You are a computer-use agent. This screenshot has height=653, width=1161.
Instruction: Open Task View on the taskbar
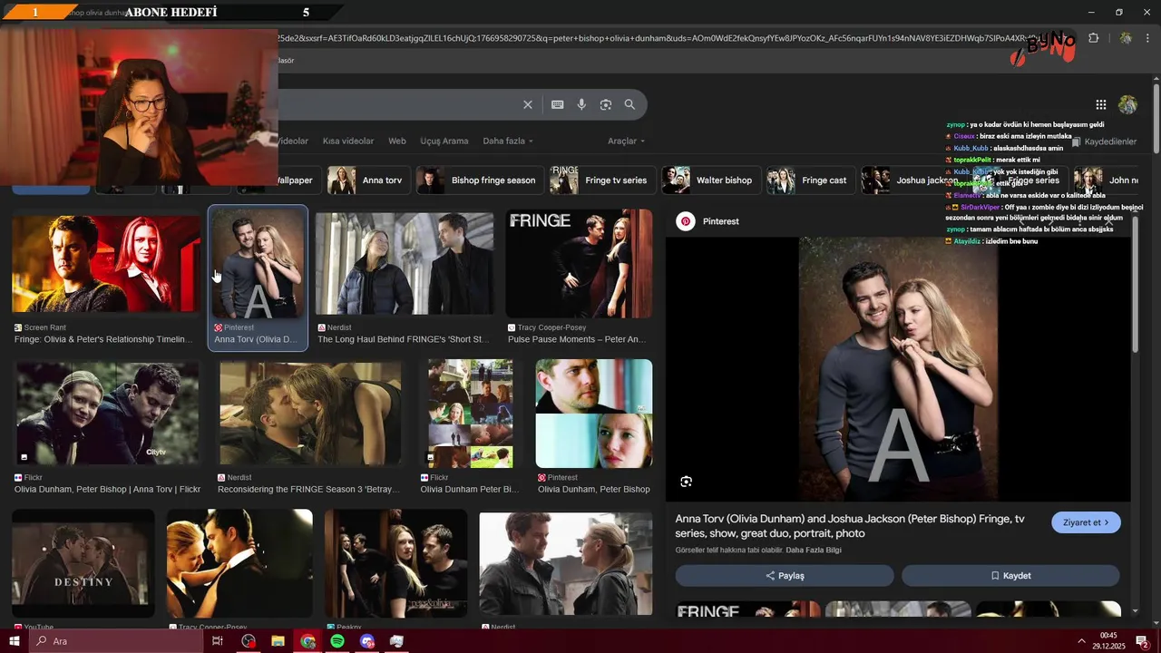click(218, 641)
